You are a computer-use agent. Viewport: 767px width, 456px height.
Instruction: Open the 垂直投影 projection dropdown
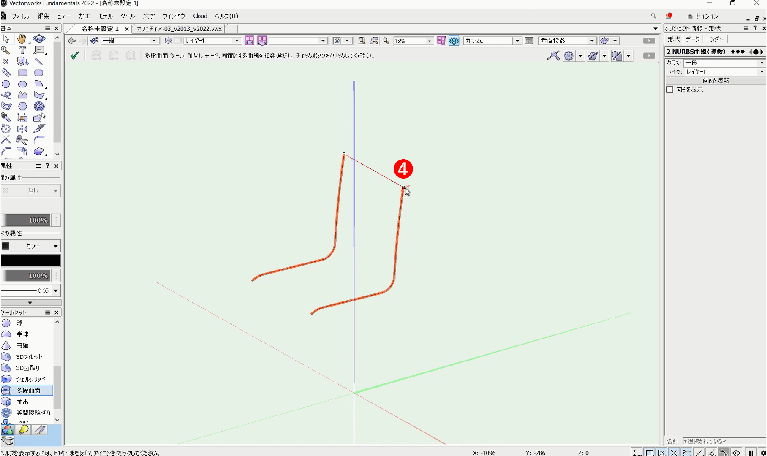point(567,41)
